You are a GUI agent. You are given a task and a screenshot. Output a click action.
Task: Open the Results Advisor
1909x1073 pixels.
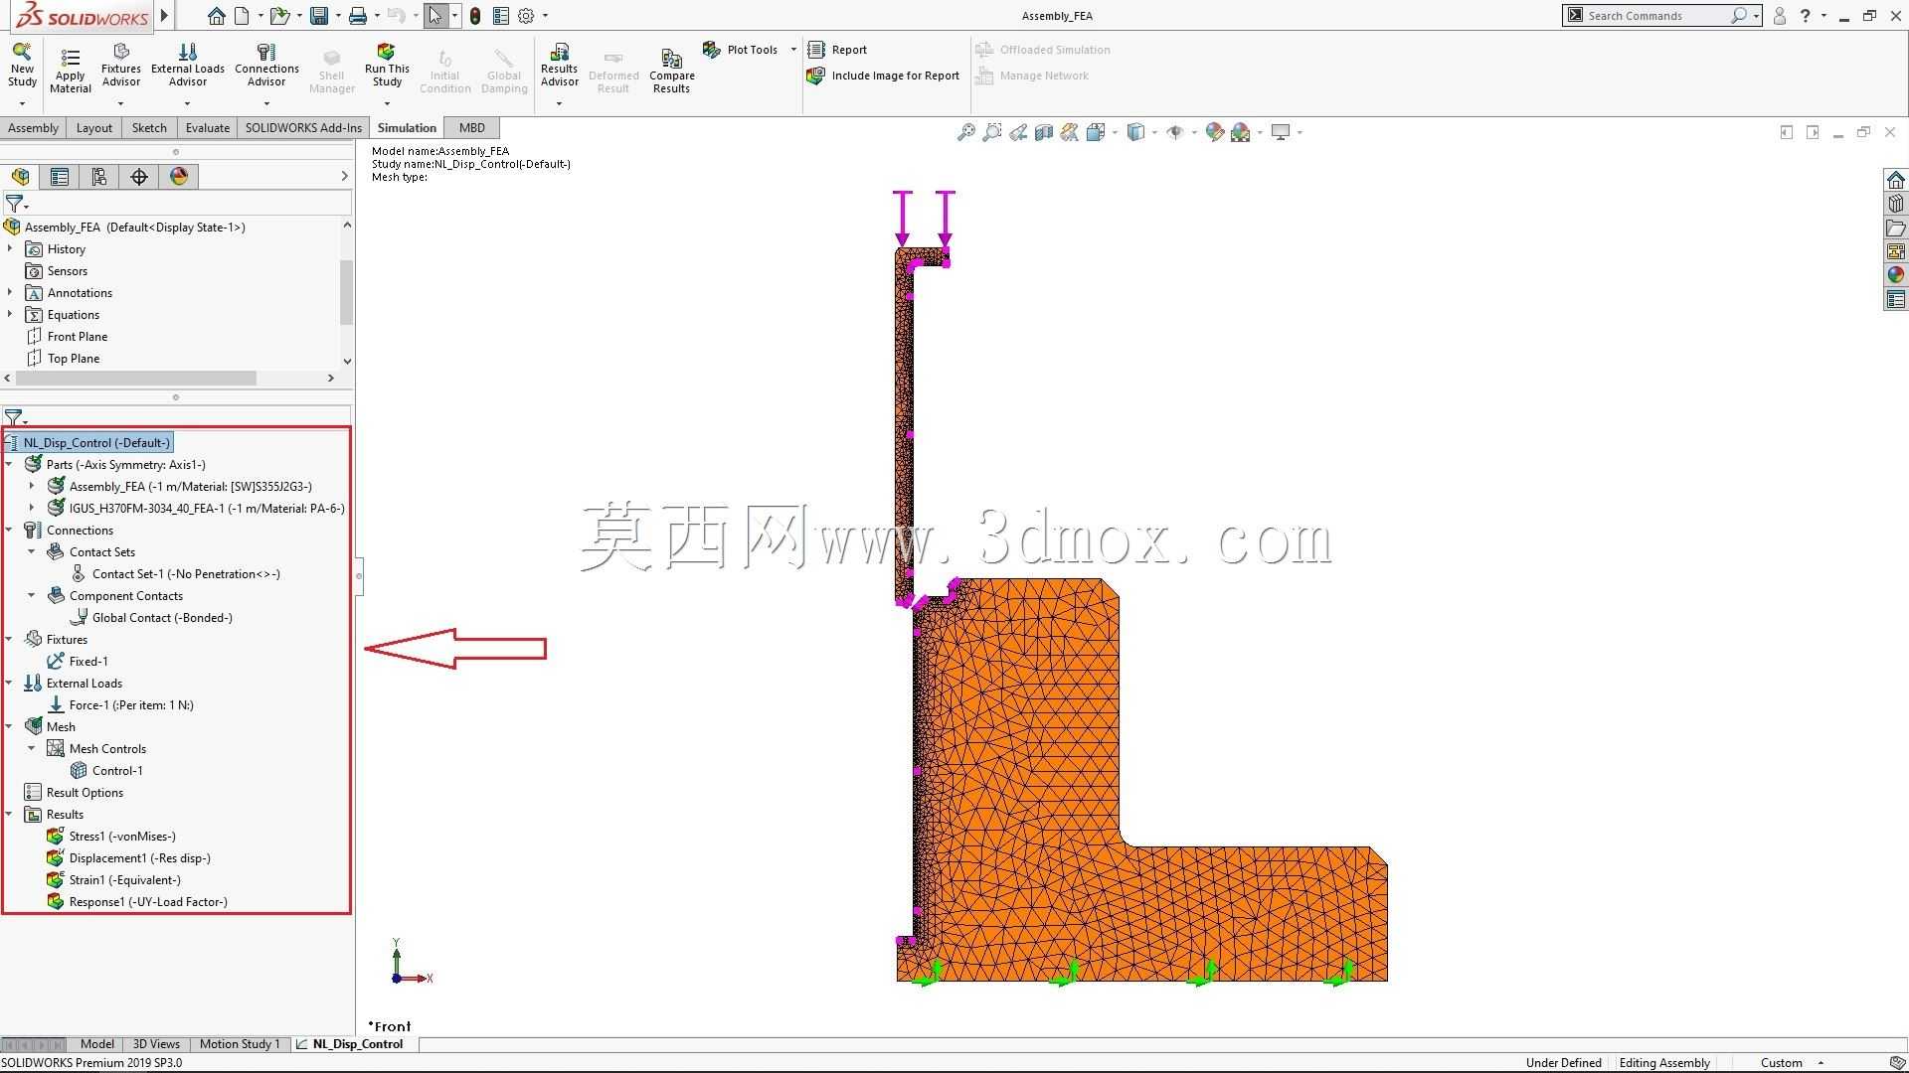tap(559, 67)
